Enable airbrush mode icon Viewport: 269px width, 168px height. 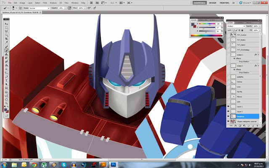coord(89,8)
